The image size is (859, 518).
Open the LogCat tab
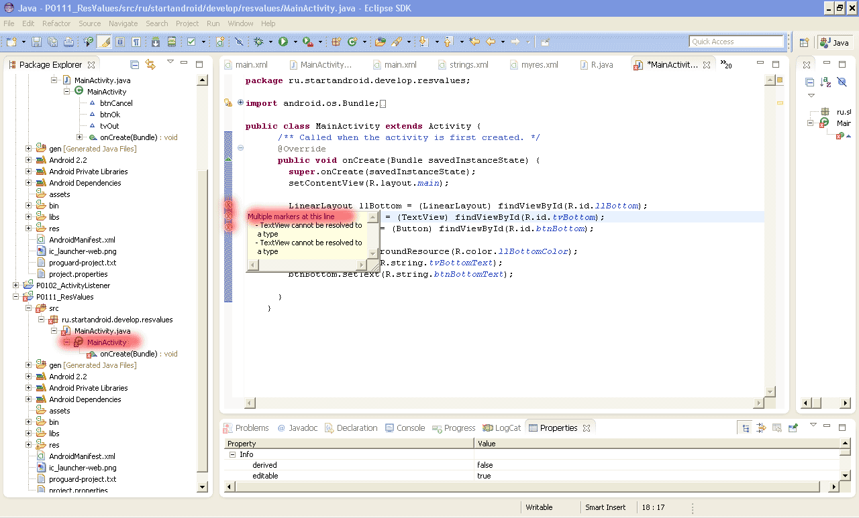(501, 428)
